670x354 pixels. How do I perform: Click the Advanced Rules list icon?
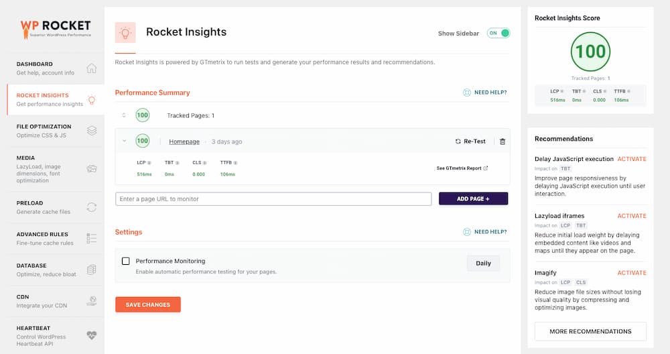pyautogui.click(x=91, y=238)
